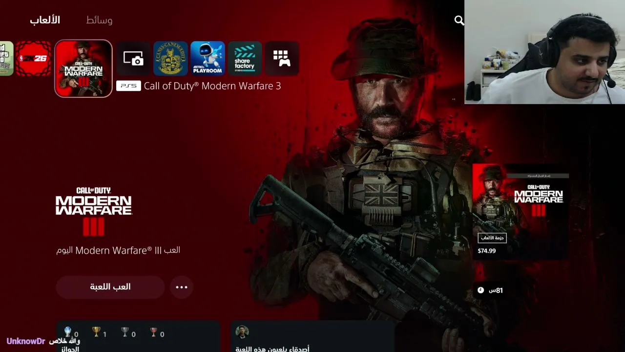625x352 pixels.
Task: Open the Modern Warfare III store bundle card
Action: tap(521, 212)
